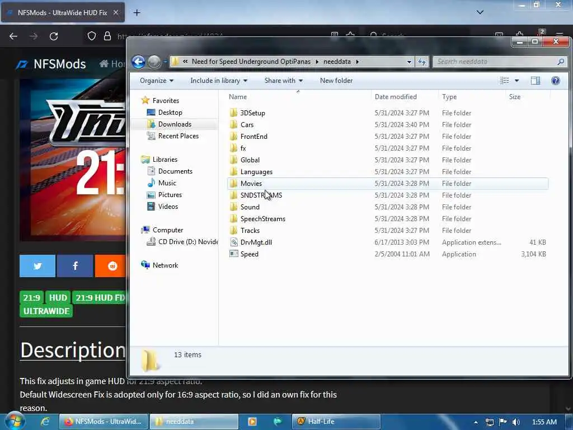Viewport: 573px width, 430px height.
Task: Select the Cars folder icon
Action: pos(233,124)
